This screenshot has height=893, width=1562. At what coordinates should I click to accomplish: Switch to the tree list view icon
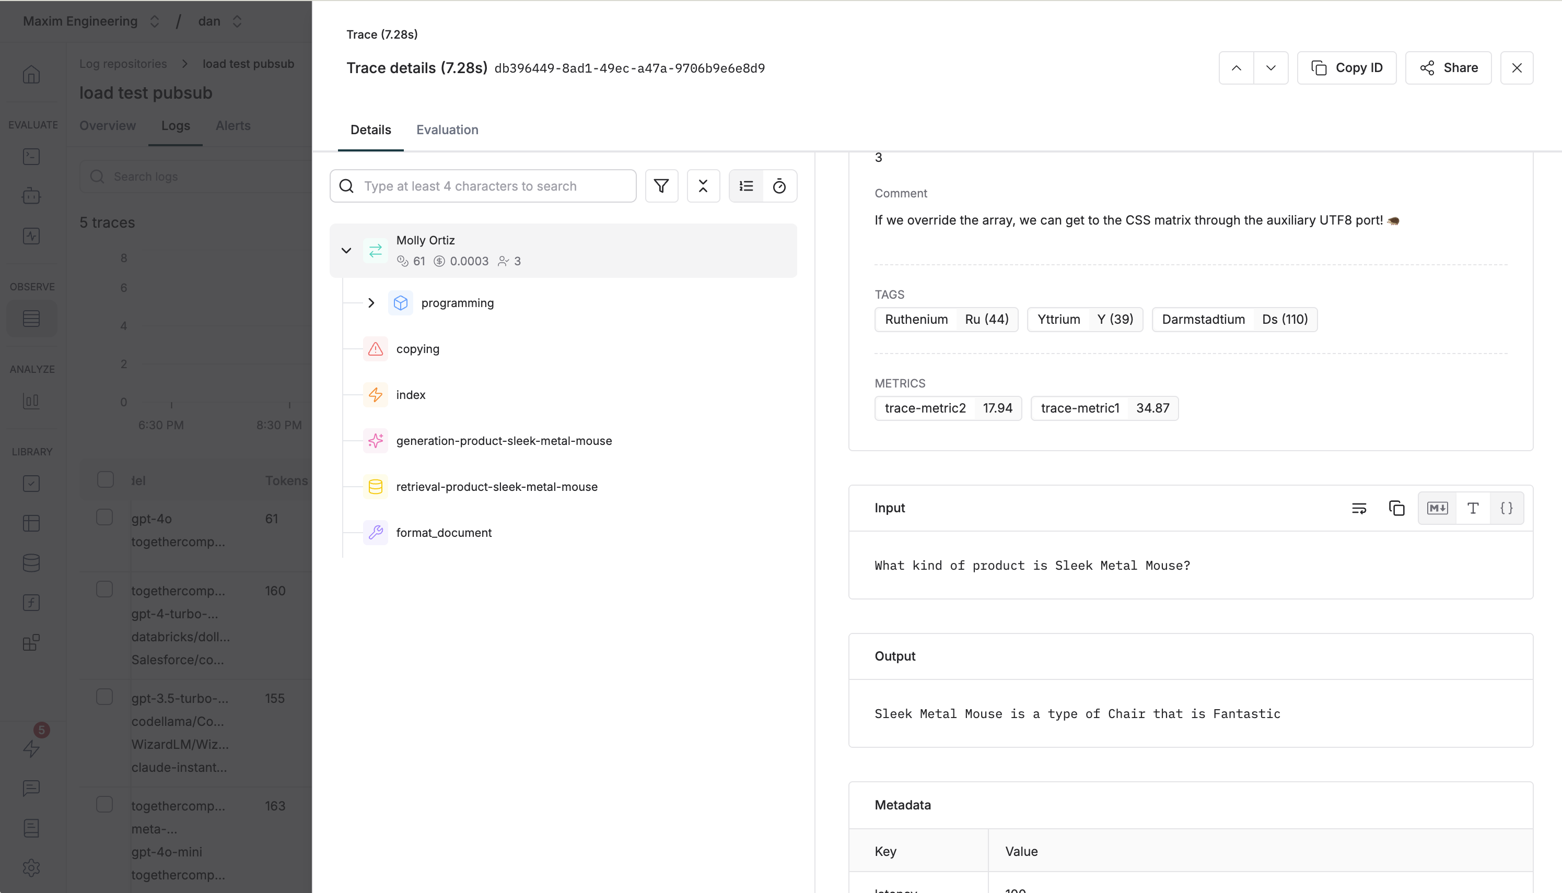click(x=746, y=186)
